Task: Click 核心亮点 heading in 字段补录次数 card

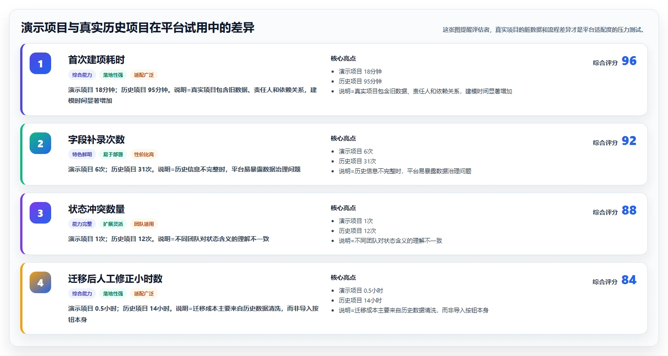Action: pos(343,138)
